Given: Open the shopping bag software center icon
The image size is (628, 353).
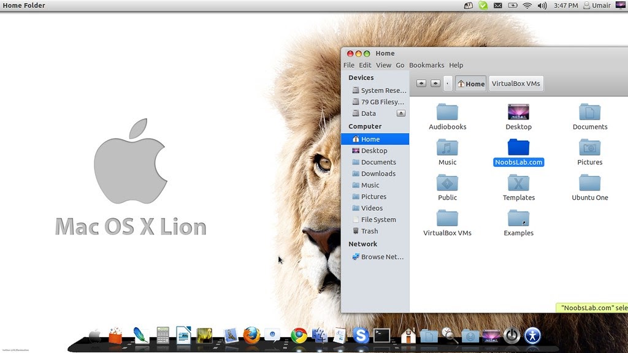Looking at the screenshot, I should click(x=115, y=335).
